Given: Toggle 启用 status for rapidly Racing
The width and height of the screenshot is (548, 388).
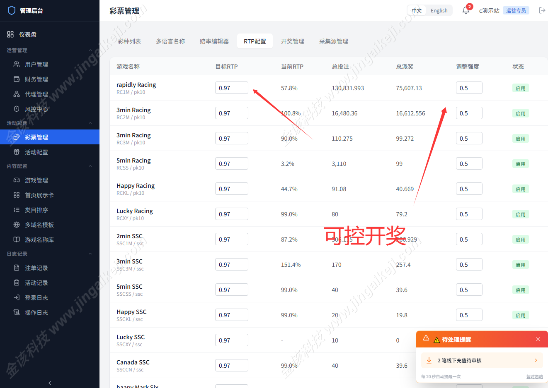Looking at the screenshot, I should [521, 88].
